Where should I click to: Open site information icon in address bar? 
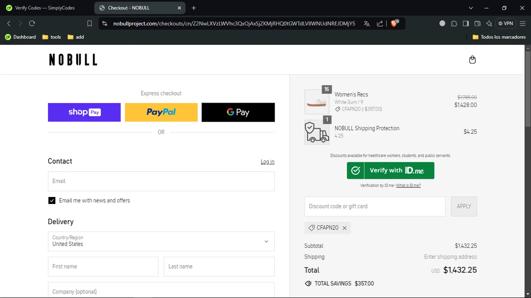click(104, 23)
